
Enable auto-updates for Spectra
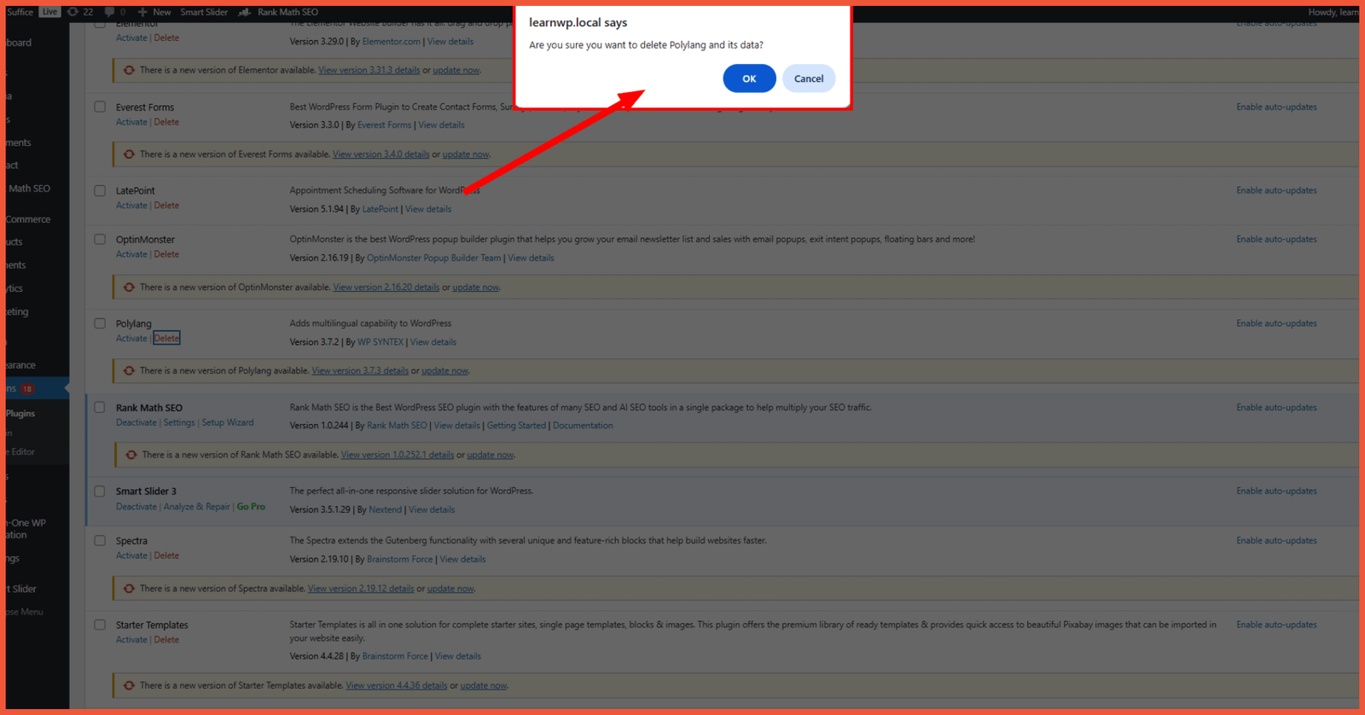(x=1276, y=540)
